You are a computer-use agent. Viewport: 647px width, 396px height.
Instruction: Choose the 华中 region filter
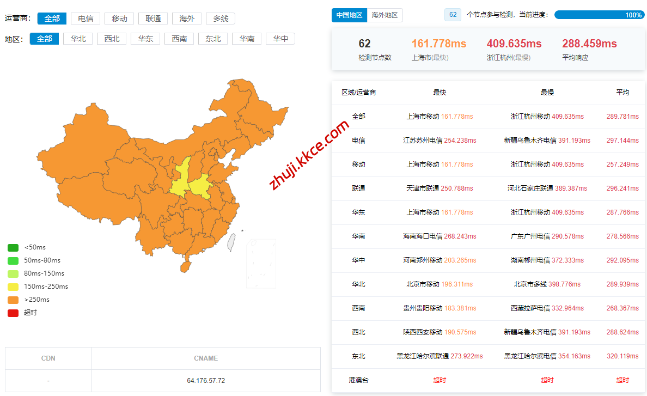280,39
